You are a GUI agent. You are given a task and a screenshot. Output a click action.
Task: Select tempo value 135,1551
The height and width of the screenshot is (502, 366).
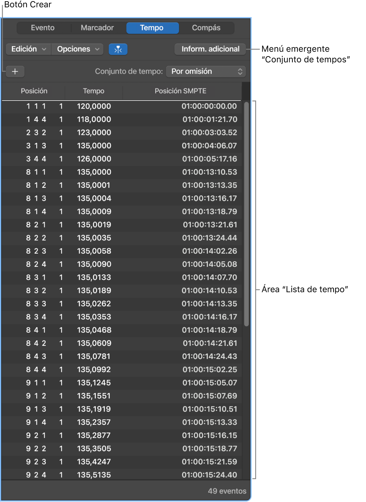point(94,396)
